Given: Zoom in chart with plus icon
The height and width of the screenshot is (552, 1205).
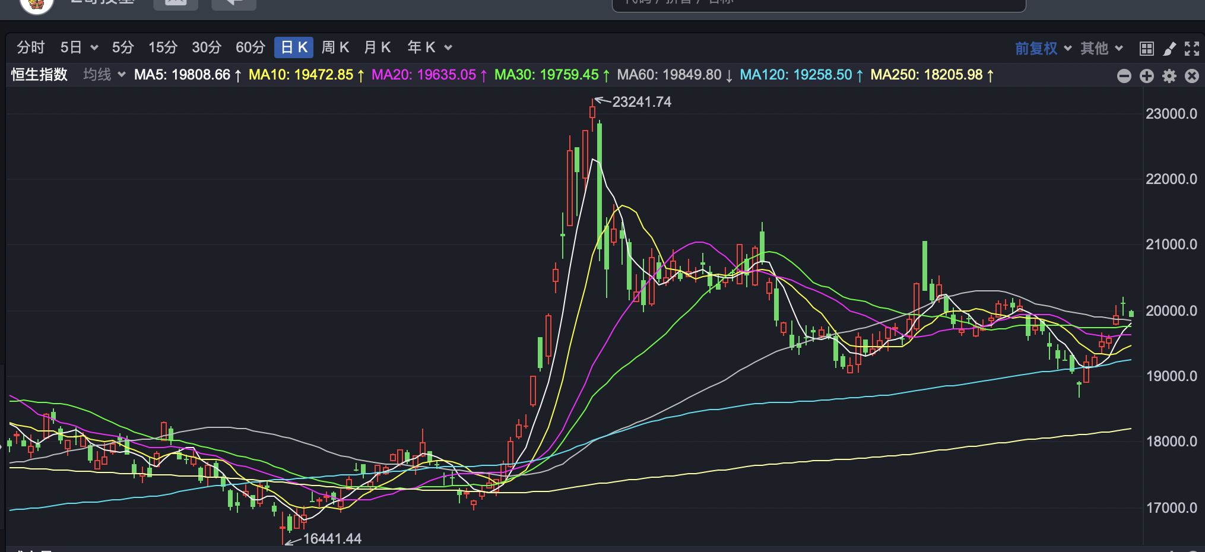Looking at the screenshot, I should tap(1146, 76).
